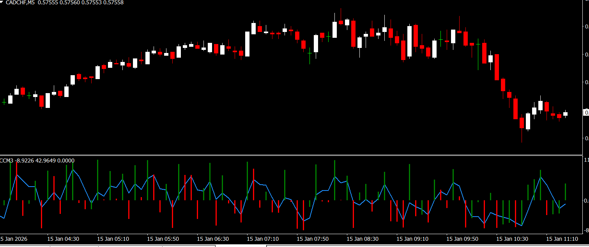Screen dimensions: 589x247
Task: Click the 15 Jan 06:30 time label
Action: point(213,238)
